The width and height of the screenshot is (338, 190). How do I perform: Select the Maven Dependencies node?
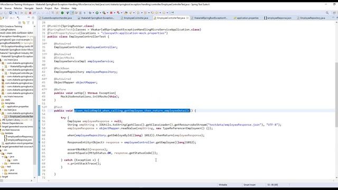(13, 123)
